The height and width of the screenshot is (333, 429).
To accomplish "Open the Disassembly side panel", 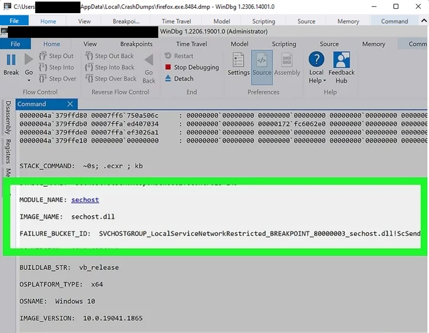I will click(x=8, y=117).
